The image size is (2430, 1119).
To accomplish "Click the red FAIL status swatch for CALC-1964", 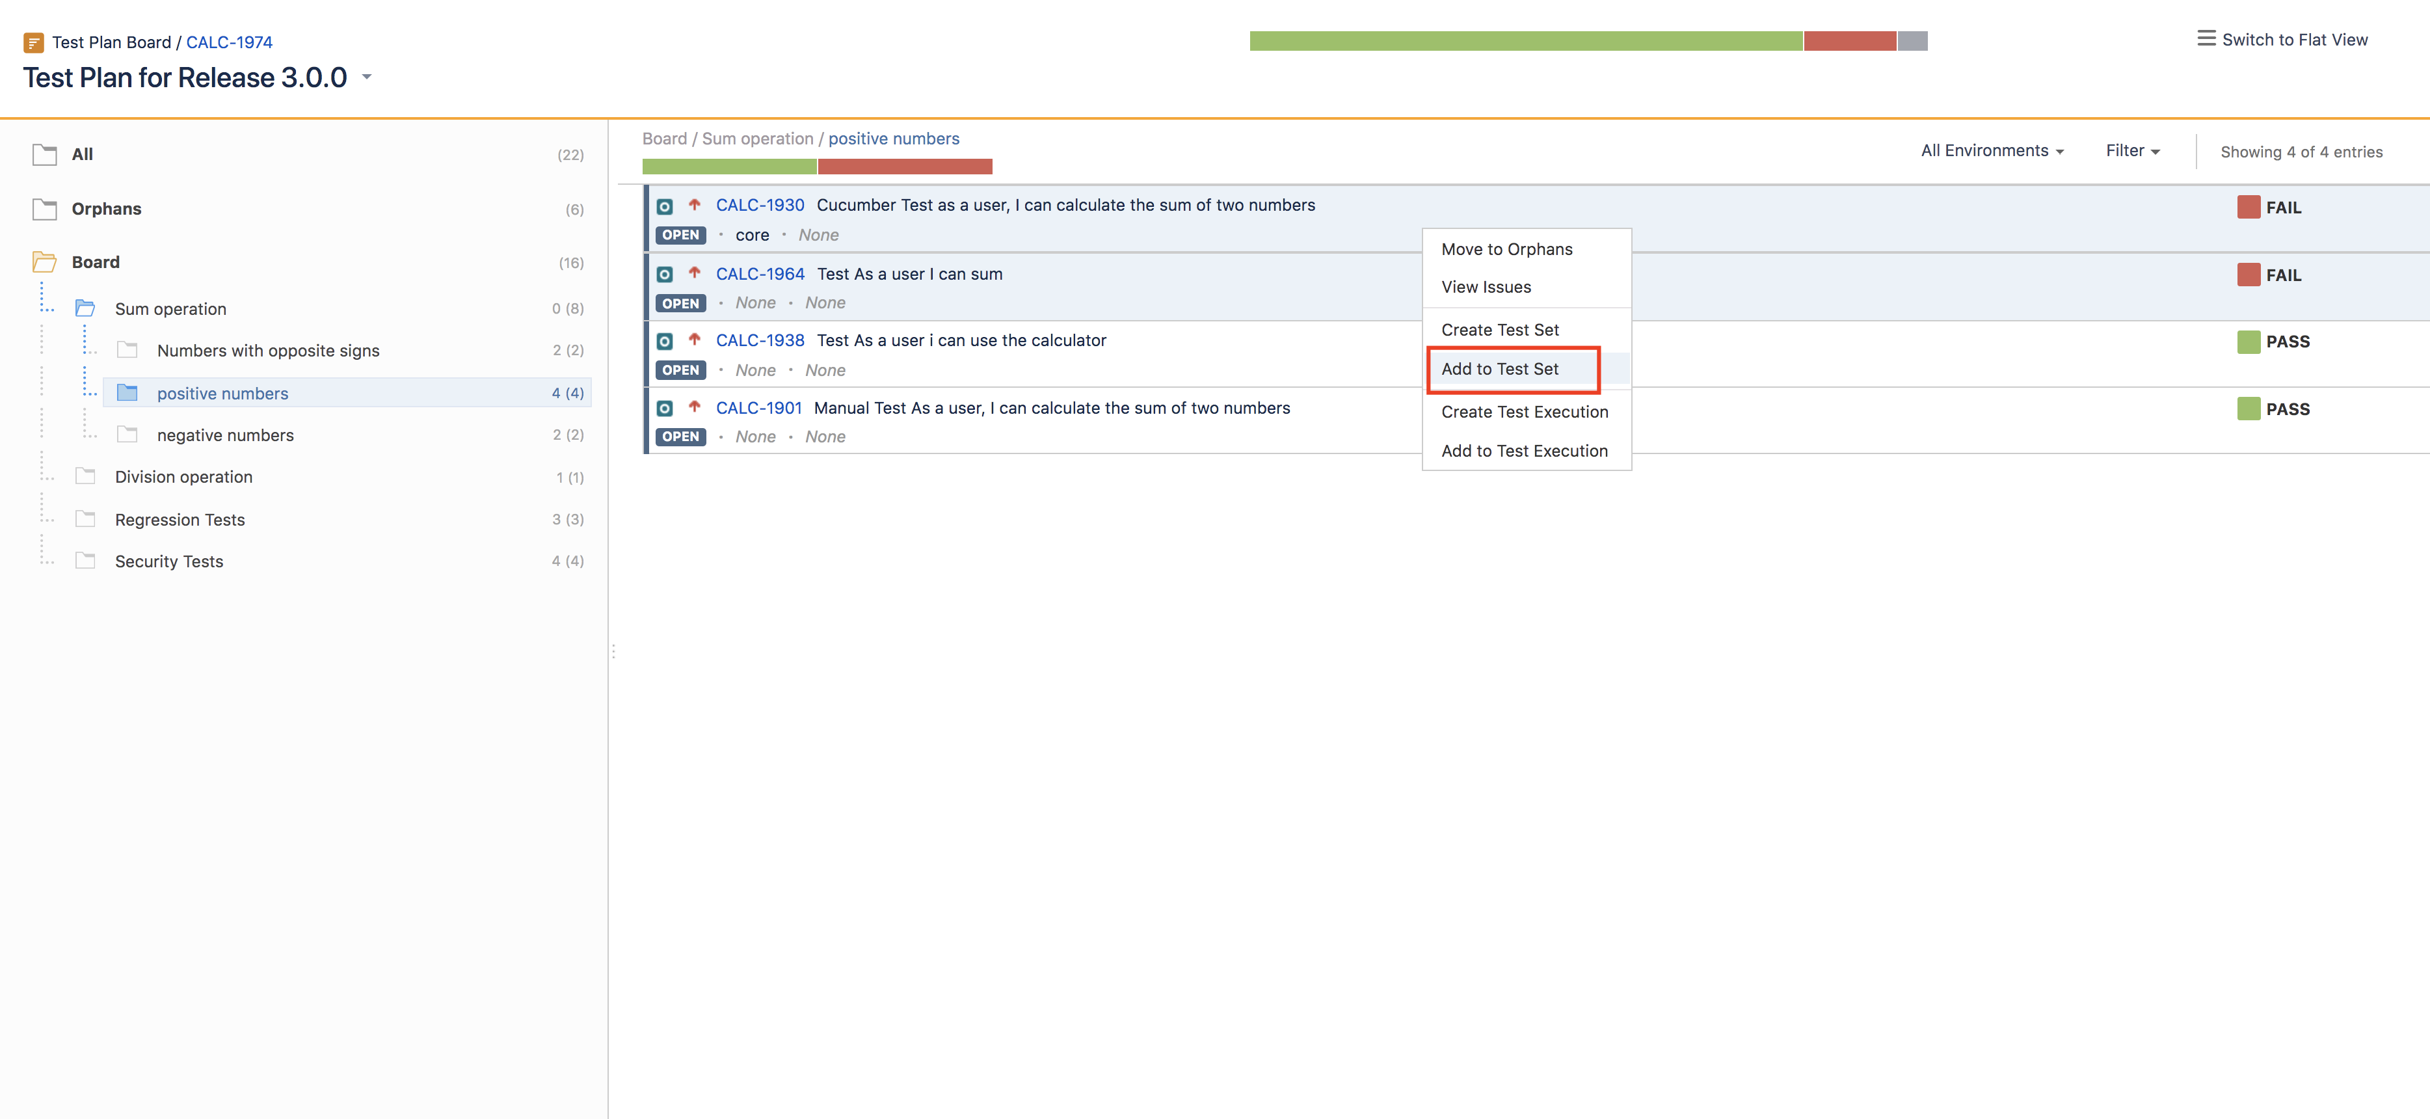I will [2248, 275].
